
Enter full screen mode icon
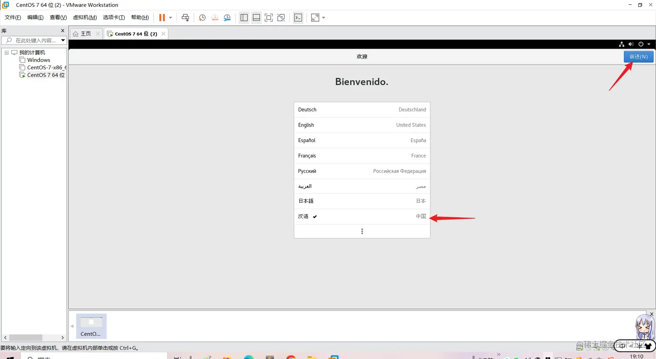(269, 18)
